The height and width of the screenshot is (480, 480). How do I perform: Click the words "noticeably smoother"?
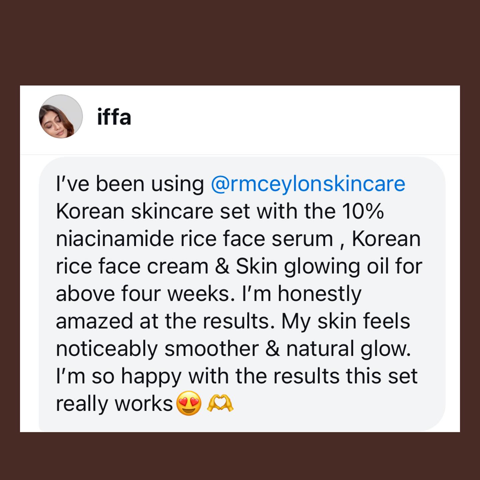(157, 349)
